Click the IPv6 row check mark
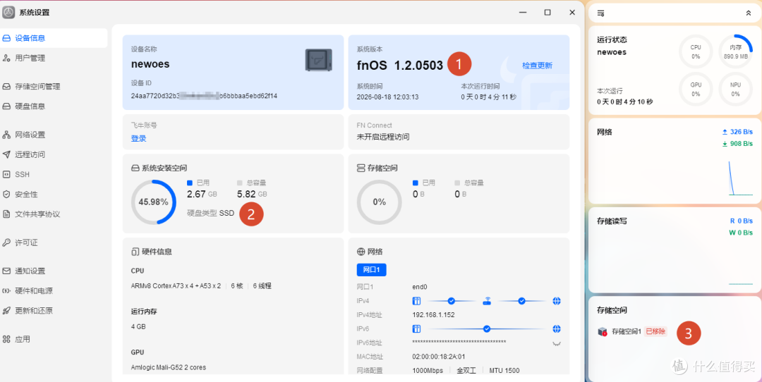The image size is (762, 382). 486,328
